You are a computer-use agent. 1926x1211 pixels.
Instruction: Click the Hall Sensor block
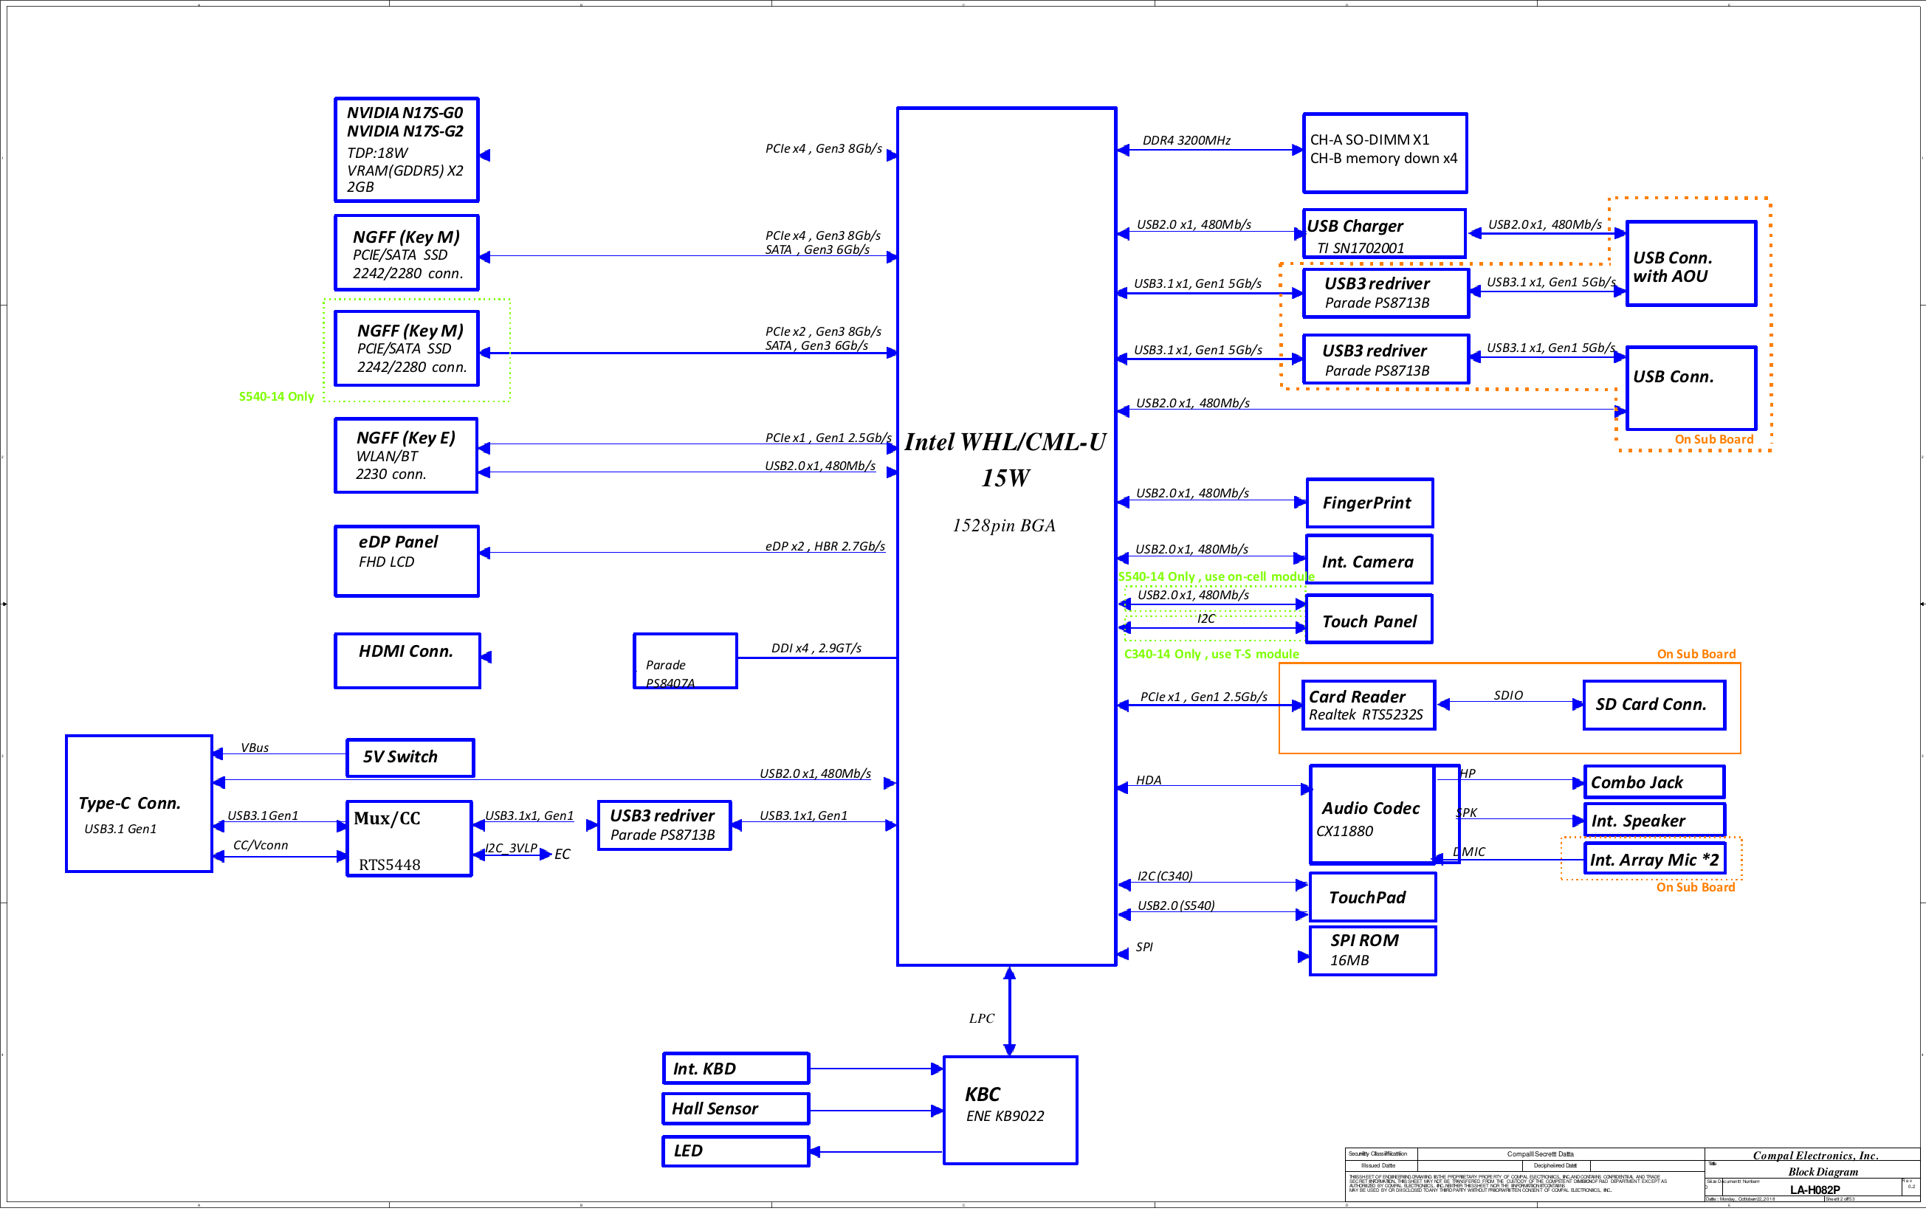point(735,1108)
